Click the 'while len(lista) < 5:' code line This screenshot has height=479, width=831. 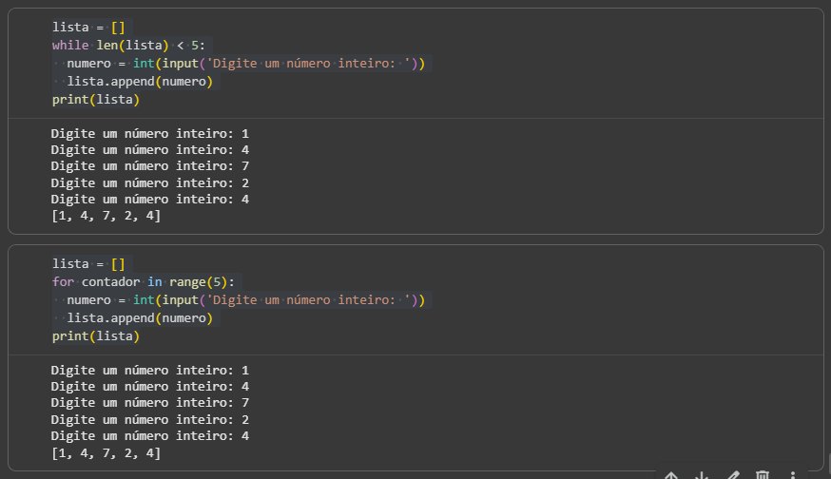pos(128,45)
